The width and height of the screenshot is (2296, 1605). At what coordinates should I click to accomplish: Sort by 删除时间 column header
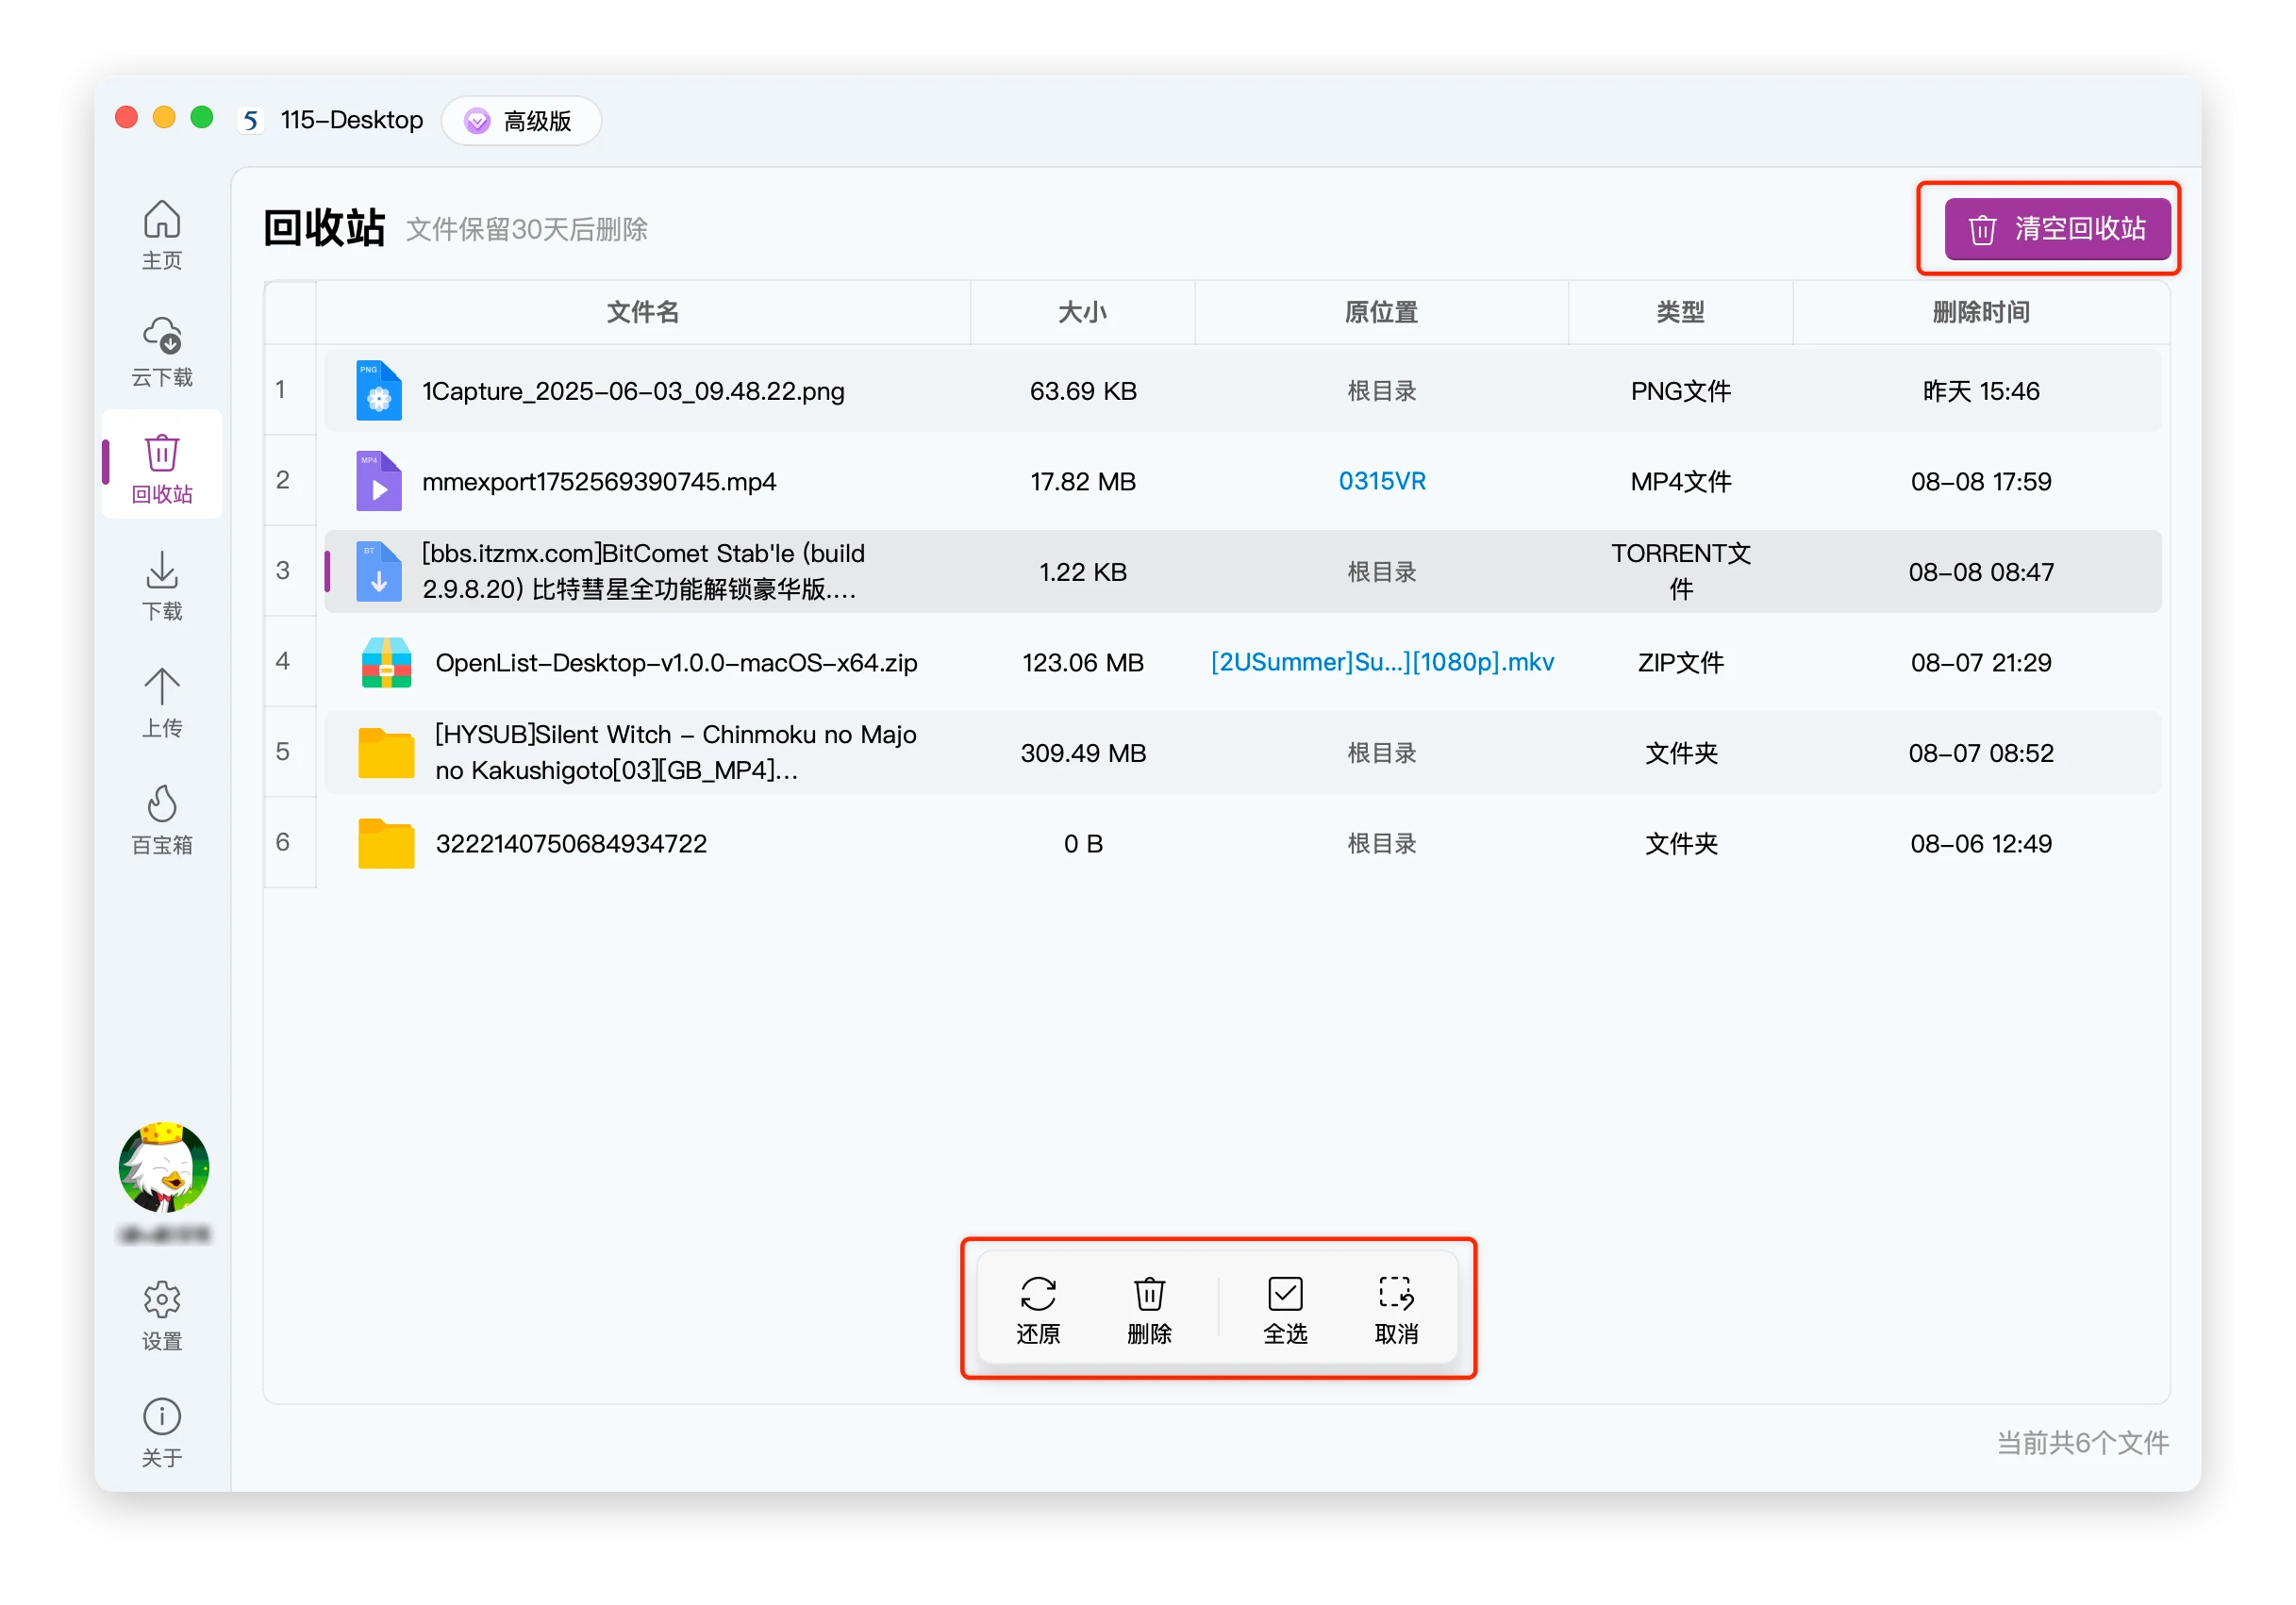pyautogui.click(x=1980, y=313)
